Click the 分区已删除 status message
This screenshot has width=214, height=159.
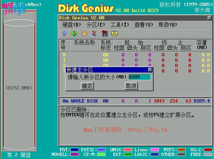75,110
